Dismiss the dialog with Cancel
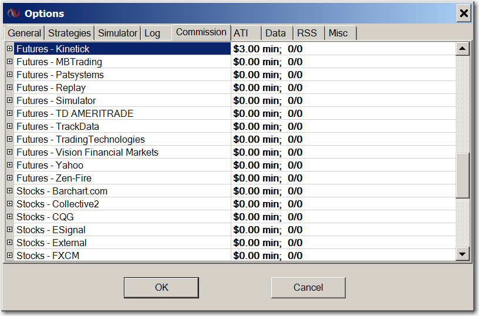The width and height of the screenshot is (479, 316). (x=308, y=288)
